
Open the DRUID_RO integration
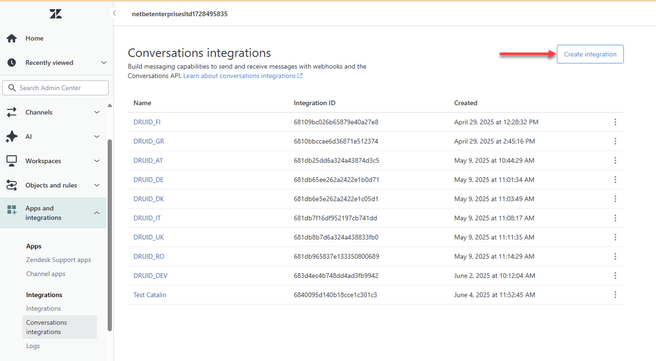tap(149, 257)
